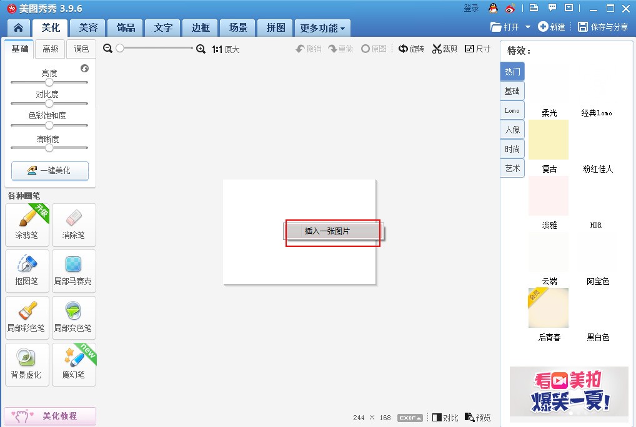The image size is (636, 427).
Task: Click the zoom out magnifier icon
Action: pos(107,49)
